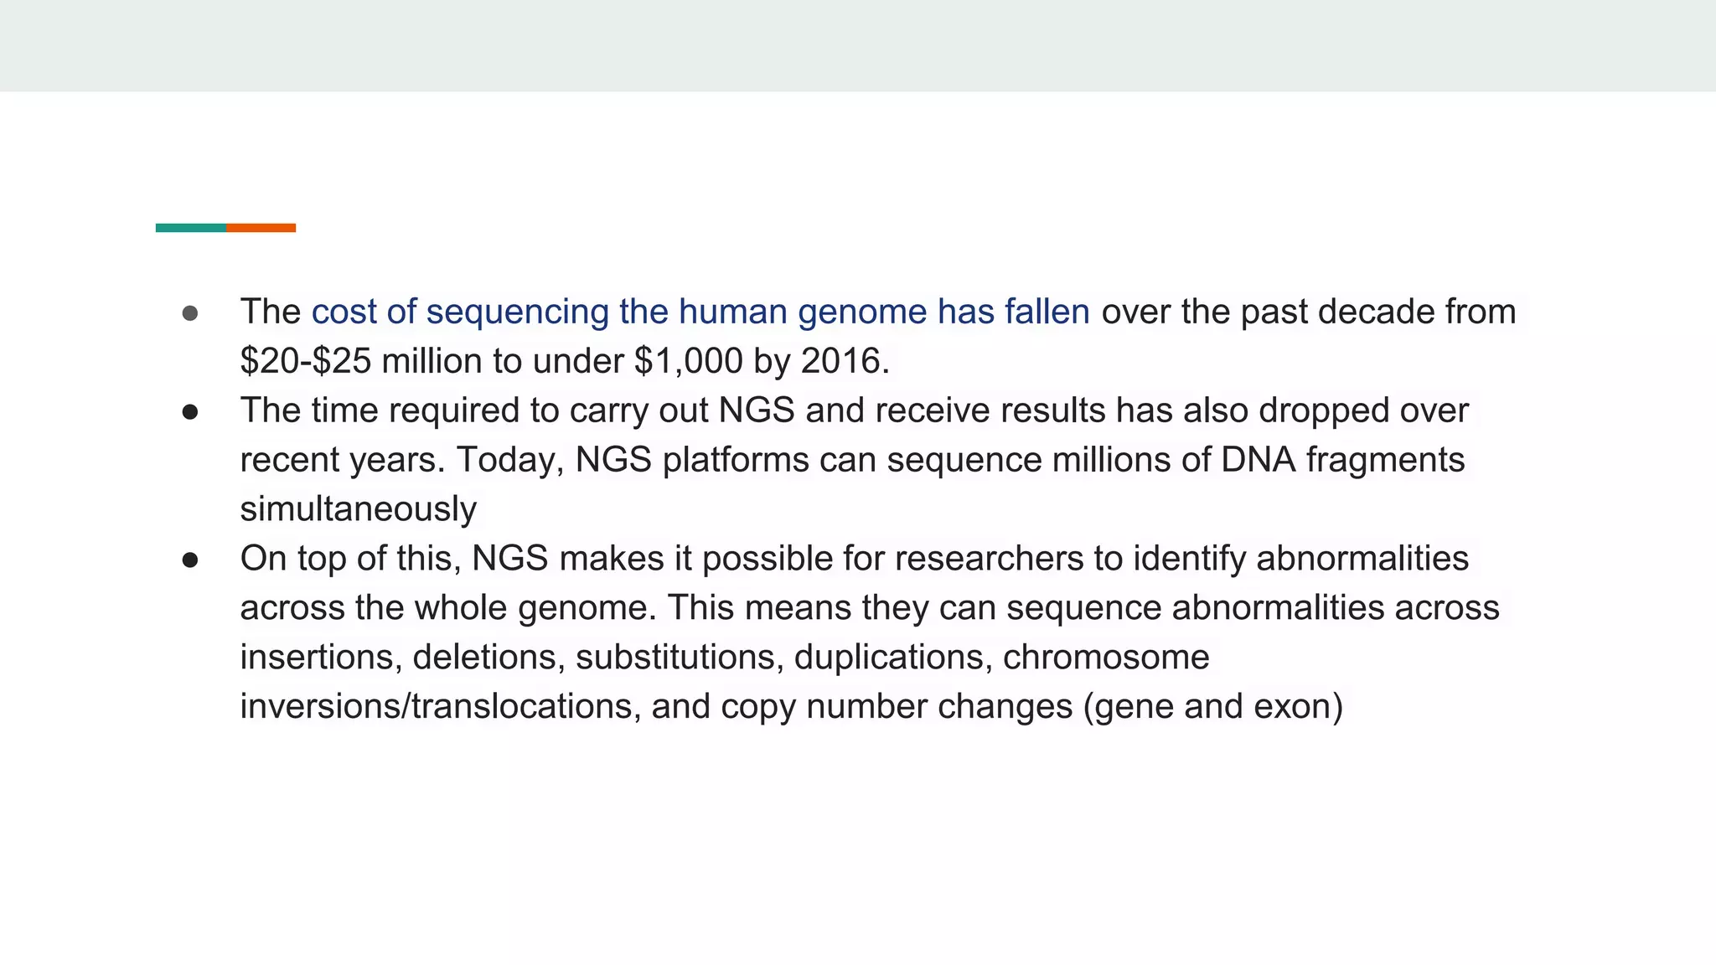Click the text "over the past decade from"
Image resolution: width=1716 pixels, height=965 pixels.
pos(1308,312)
